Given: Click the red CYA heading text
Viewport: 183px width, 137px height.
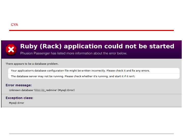Looking at the screenshot, I should [x=14, y=25].
